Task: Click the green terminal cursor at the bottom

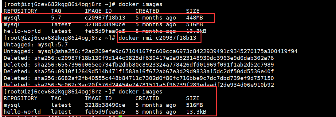Action: click(x=120, y=116)
